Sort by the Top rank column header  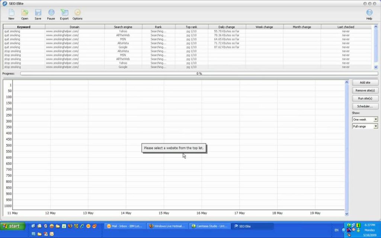click(x=192, y=27)
